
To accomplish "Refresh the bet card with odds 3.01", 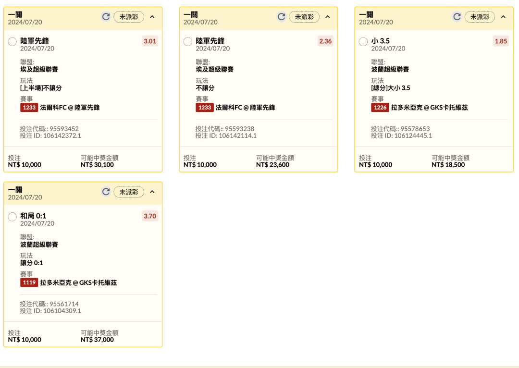I will (106, 17).
